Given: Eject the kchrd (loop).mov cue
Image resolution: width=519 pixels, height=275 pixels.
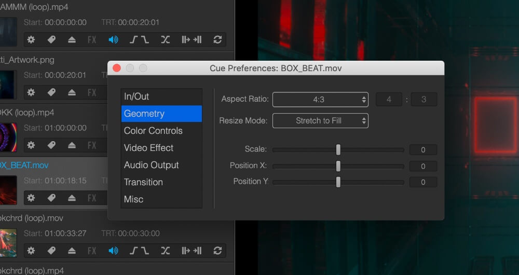Looking at the screenshot, I should click(72, 251).
